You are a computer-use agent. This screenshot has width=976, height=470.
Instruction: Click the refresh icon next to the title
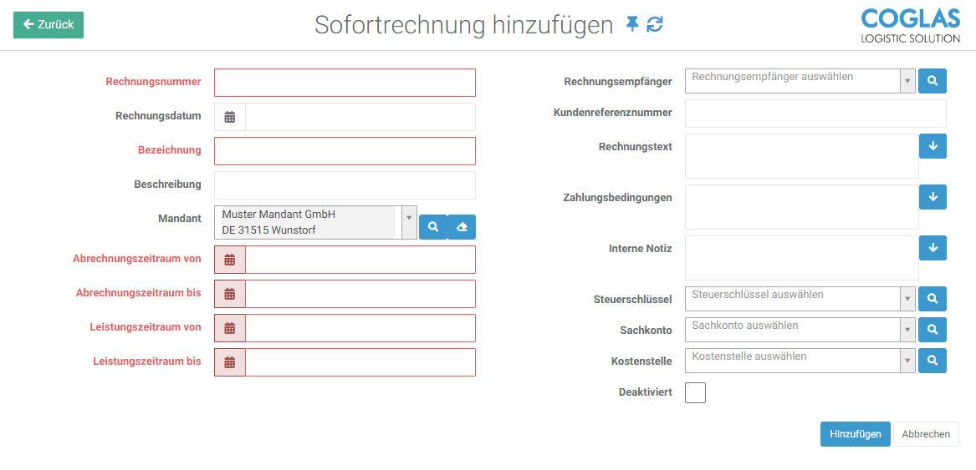click(655, 25)
